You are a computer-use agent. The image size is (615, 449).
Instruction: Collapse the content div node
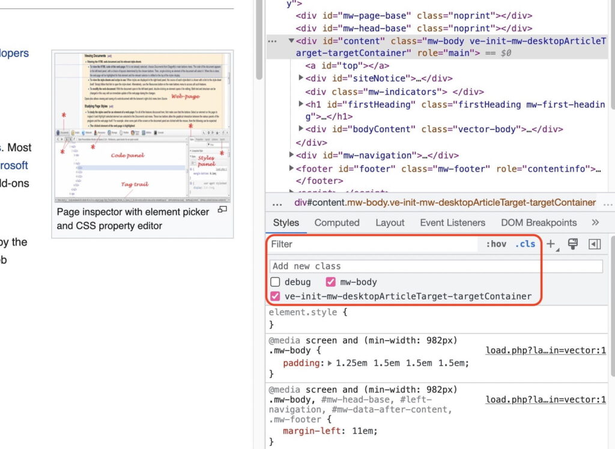(x=291, y=41)
